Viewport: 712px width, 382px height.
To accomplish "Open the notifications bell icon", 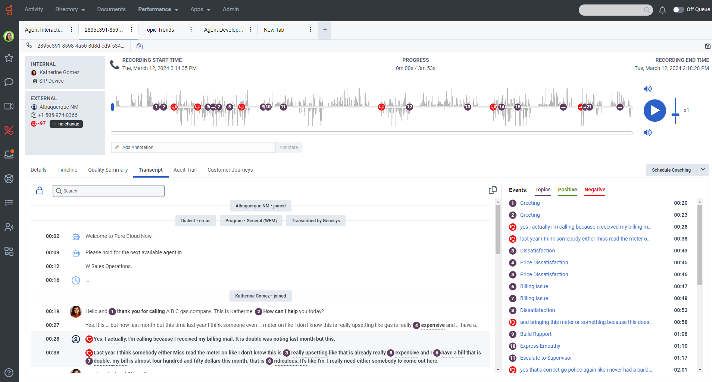I will (x=662, y=10).
